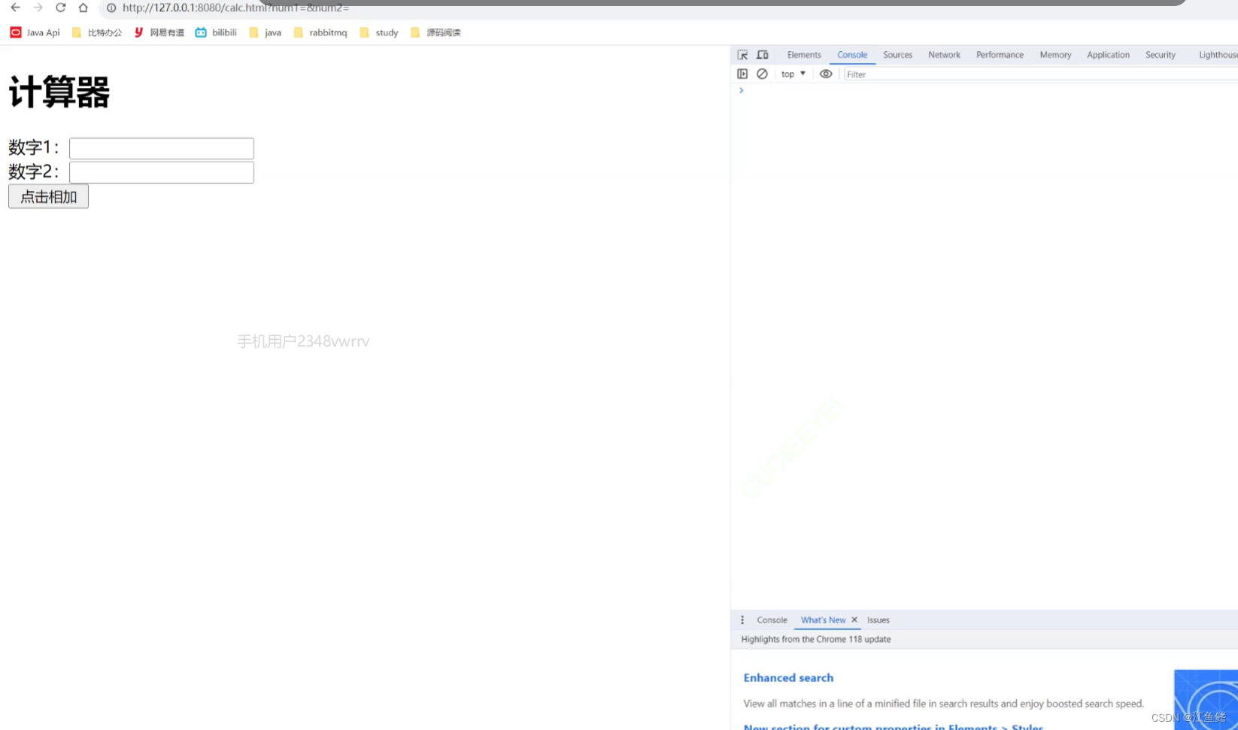Open the Java Api bookmark icon

pyautogui.click(x=14, y=32)
